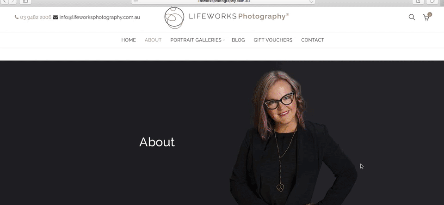Click the page reload icon
The height and width of the screenshot is (205, 444).
coord(311,1)
